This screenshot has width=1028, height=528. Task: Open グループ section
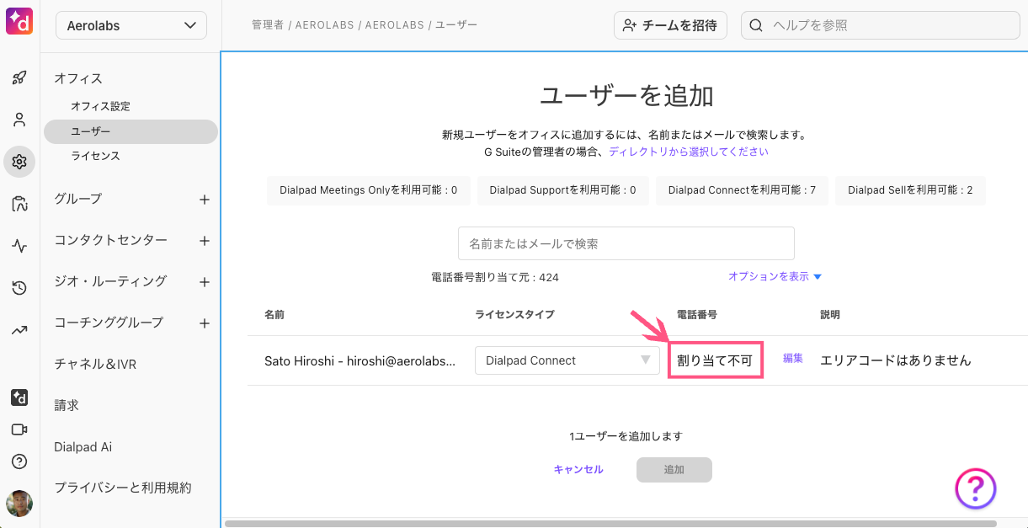pyautogui.click(x=77, y=199)
